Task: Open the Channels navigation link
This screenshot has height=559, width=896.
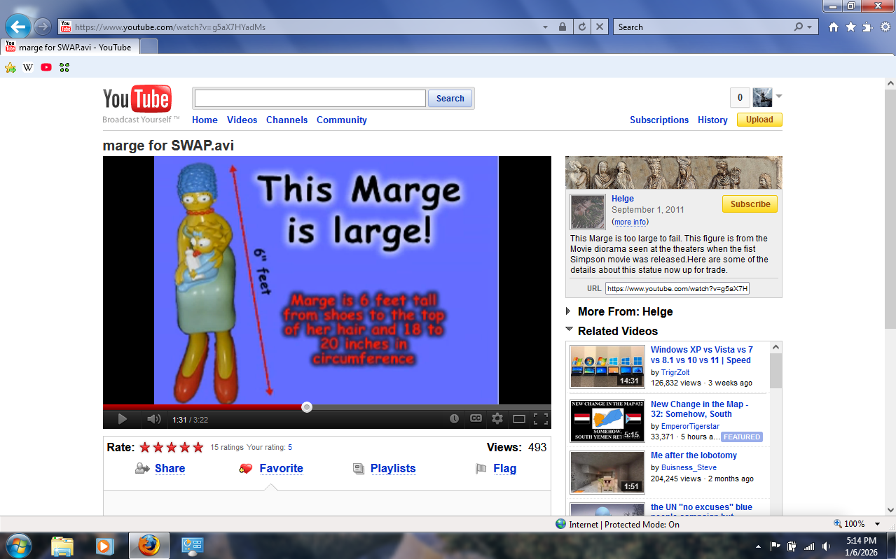Action: (x=287, y=120)
